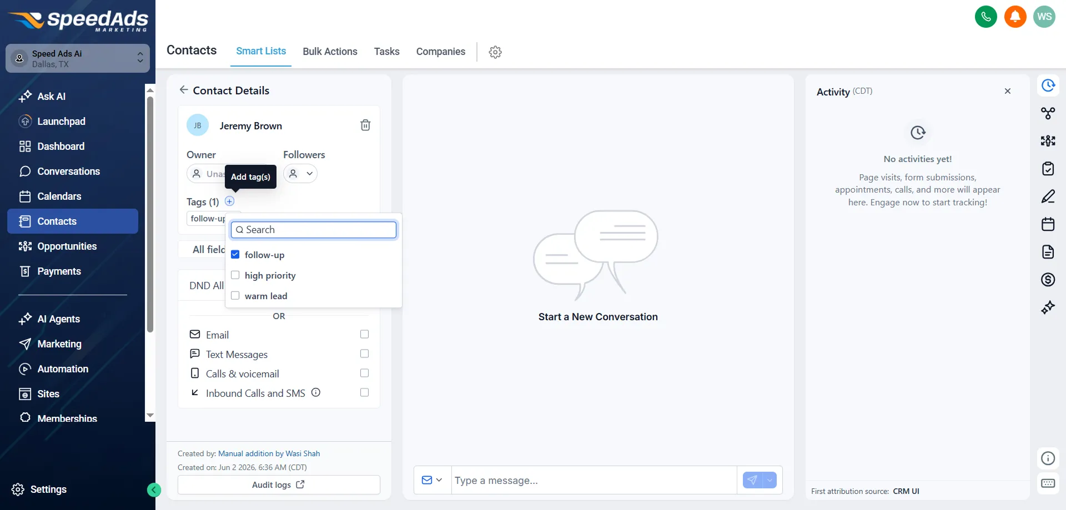Open Settings in the sidebar

coord(39,489)
